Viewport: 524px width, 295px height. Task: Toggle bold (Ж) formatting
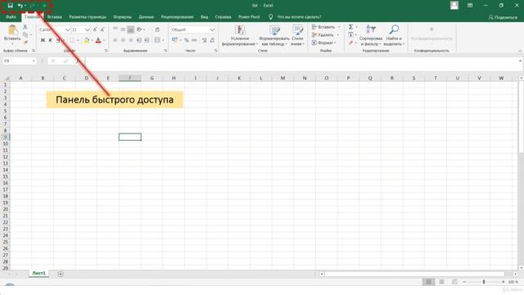point(43,40)
